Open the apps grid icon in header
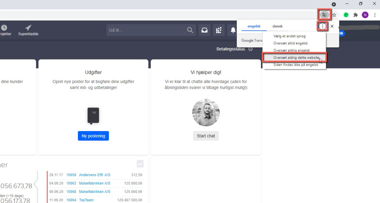380x203 pixels. pyautogui.click(x=219, y=30)
